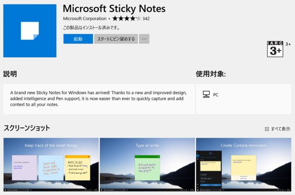This screenshot has width=295, height=195.
Task: Pin to Start with スタートにピン留めする button
Action: tap(116, 39)
